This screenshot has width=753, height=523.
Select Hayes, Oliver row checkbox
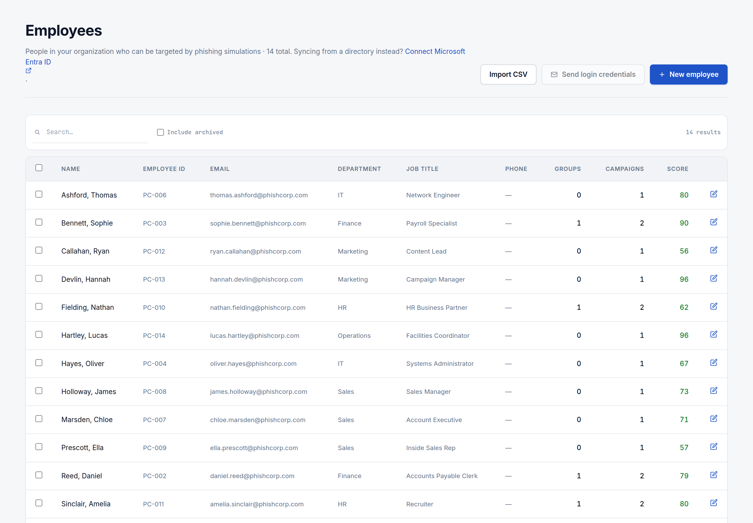pyautogui.click(x=39, y=363)
